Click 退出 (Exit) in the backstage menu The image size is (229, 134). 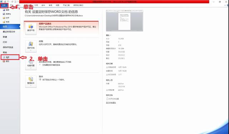point(6,61)
